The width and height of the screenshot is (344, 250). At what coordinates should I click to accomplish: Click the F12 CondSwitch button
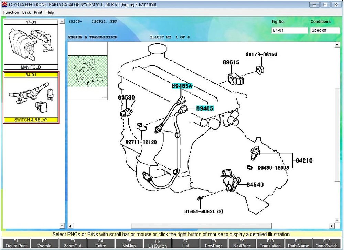point(327,243)
